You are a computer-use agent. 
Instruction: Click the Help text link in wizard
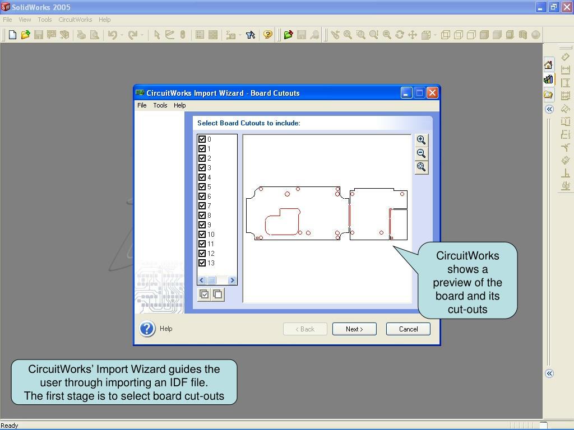coord(166,329)
